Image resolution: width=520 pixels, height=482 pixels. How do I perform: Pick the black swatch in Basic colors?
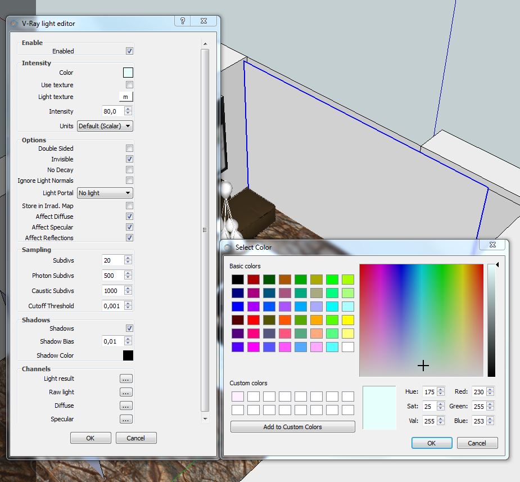[238, 280]
